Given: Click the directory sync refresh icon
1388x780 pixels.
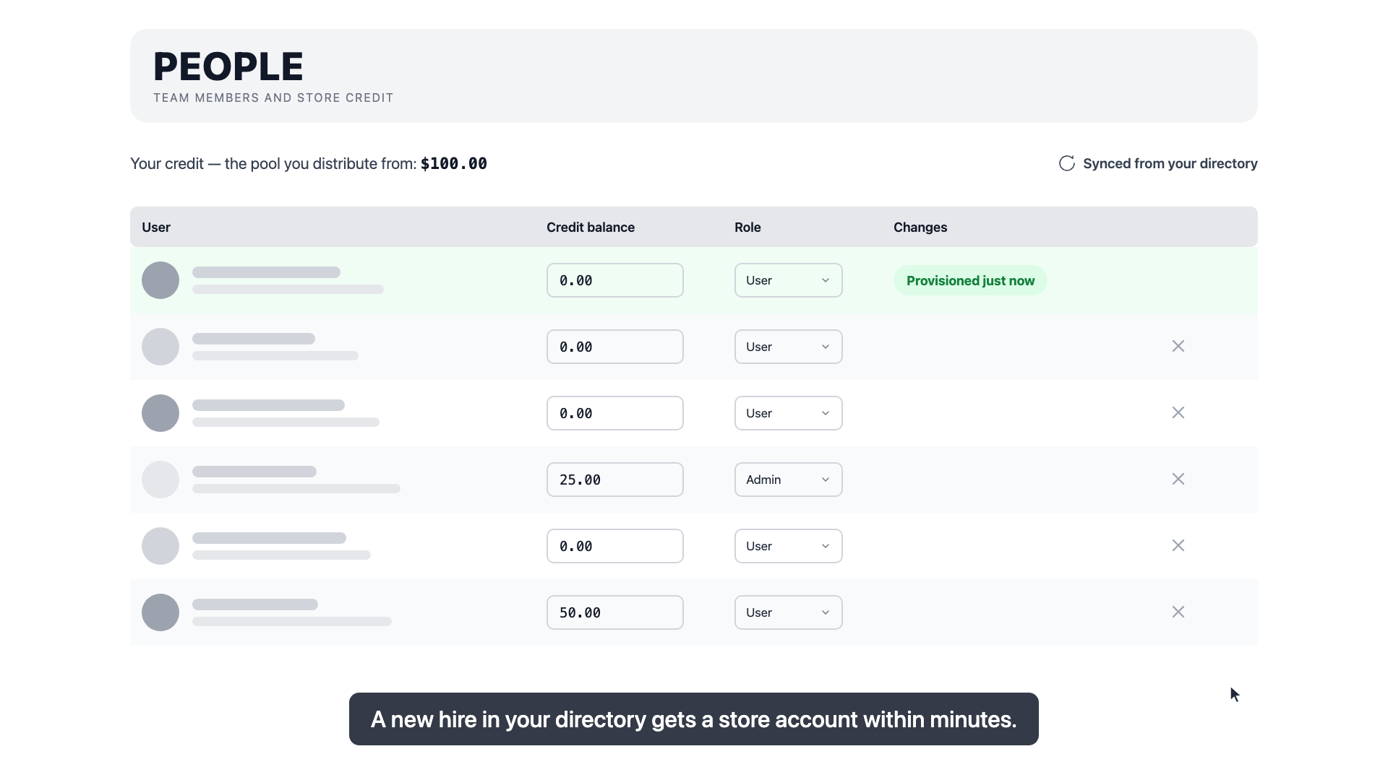Looking at the screenshot, I should pos(1067,163).
